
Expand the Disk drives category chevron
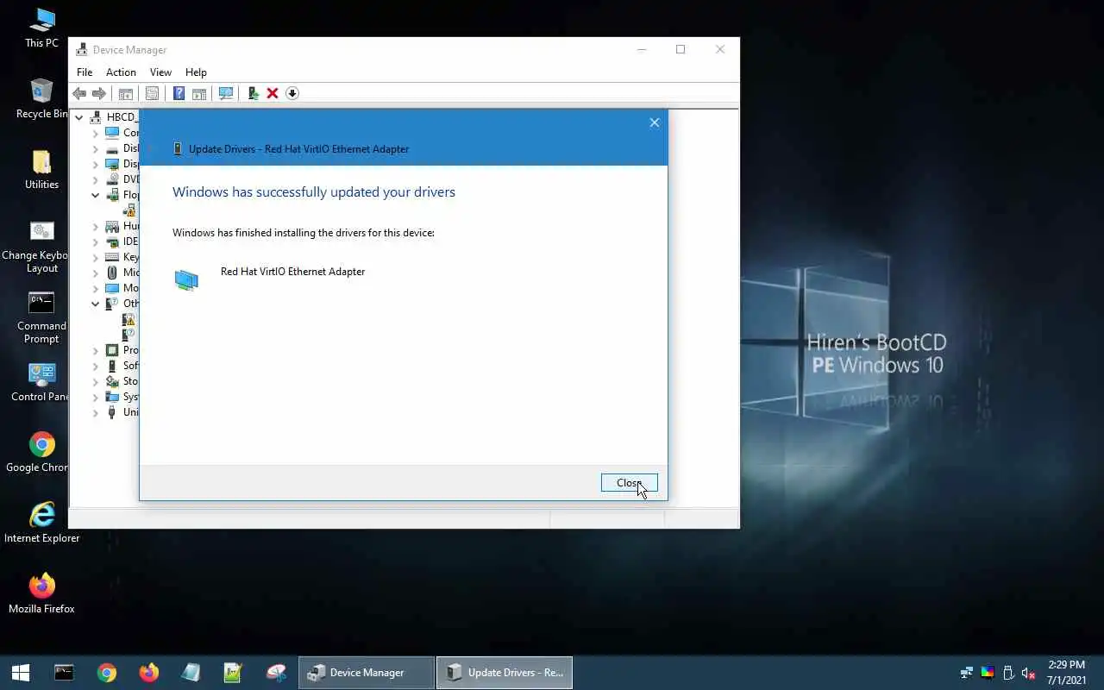pyautogui.click(x=96, y=148)
